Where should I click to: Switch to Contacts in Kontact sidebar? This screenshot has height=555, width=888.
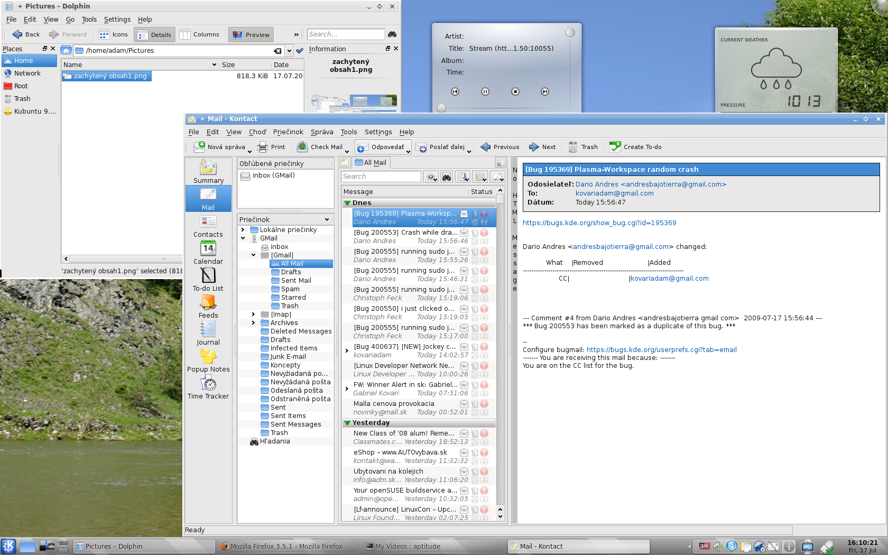click(208, 226)
